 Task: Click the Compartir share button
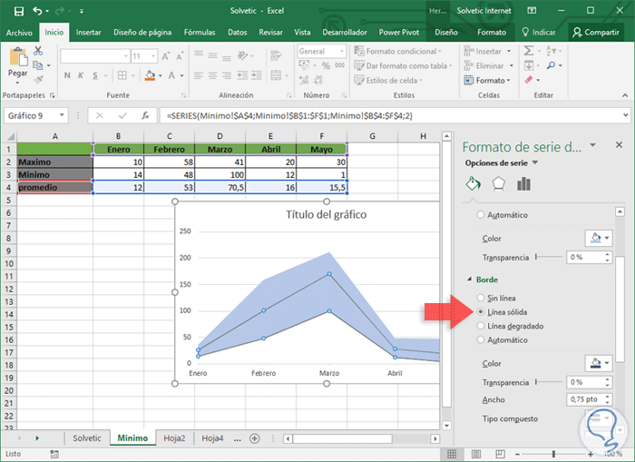tap(595, 32)
